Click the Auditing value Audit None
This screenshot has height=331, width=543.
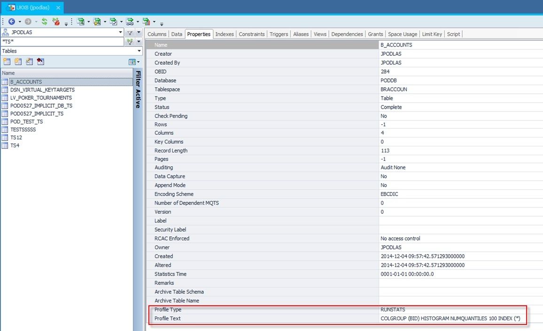click(x=393, y=167)
